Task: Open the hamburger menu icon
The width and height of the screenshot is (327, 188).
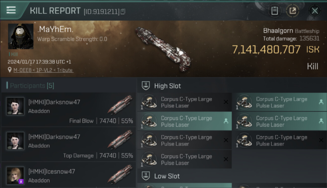Action: click(x=11, y=10)
